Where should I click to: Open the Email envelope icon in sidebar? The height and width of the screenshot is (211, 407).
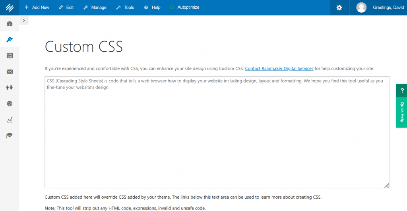[x=10, y=72]
